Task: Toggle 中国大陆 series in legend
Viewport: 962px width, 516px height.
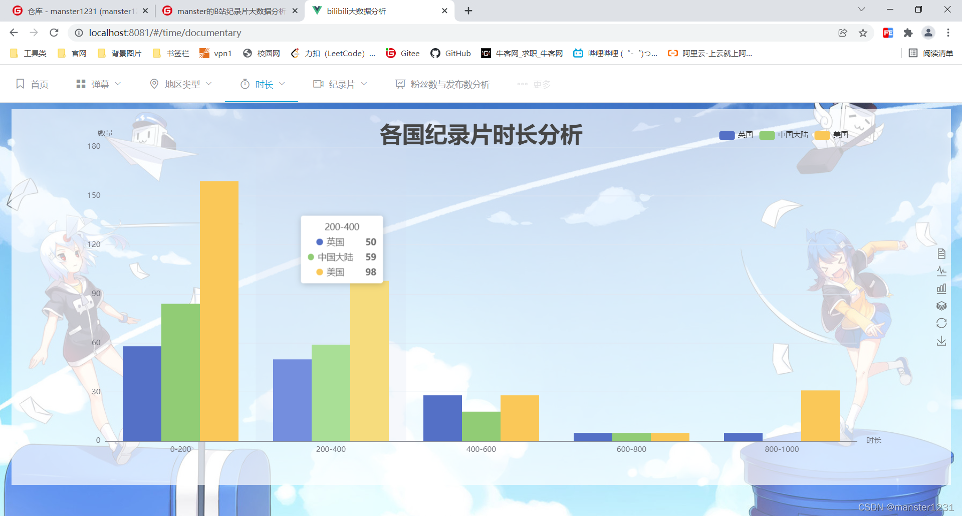Action: (784, 135)
